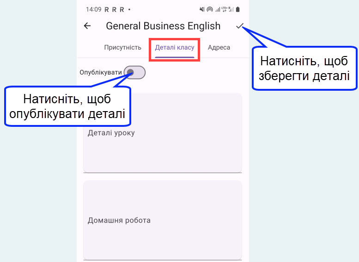This screenshot has width=359, height=262.
Task: Tap the General Business English title
Action: click(163, 26)
